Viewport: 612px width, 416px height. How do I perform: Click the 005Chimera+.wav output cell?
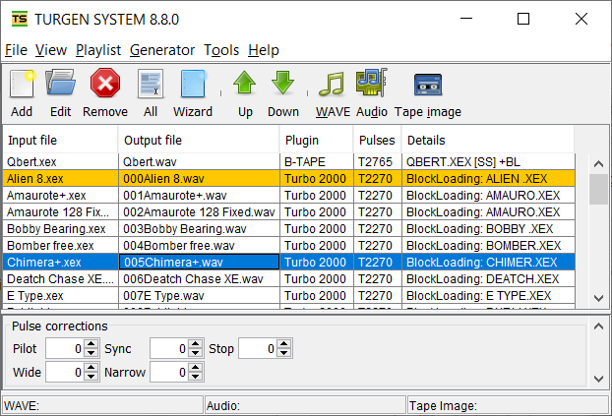(199, 263)
